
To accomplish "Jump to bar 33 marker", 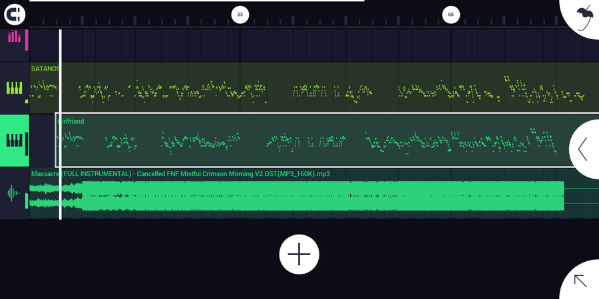I will click(x=240, y=15).
